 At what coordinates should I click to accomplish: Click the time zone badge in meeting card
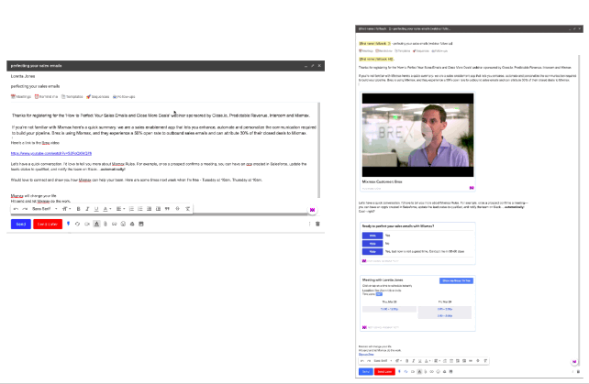click(379, 294)
